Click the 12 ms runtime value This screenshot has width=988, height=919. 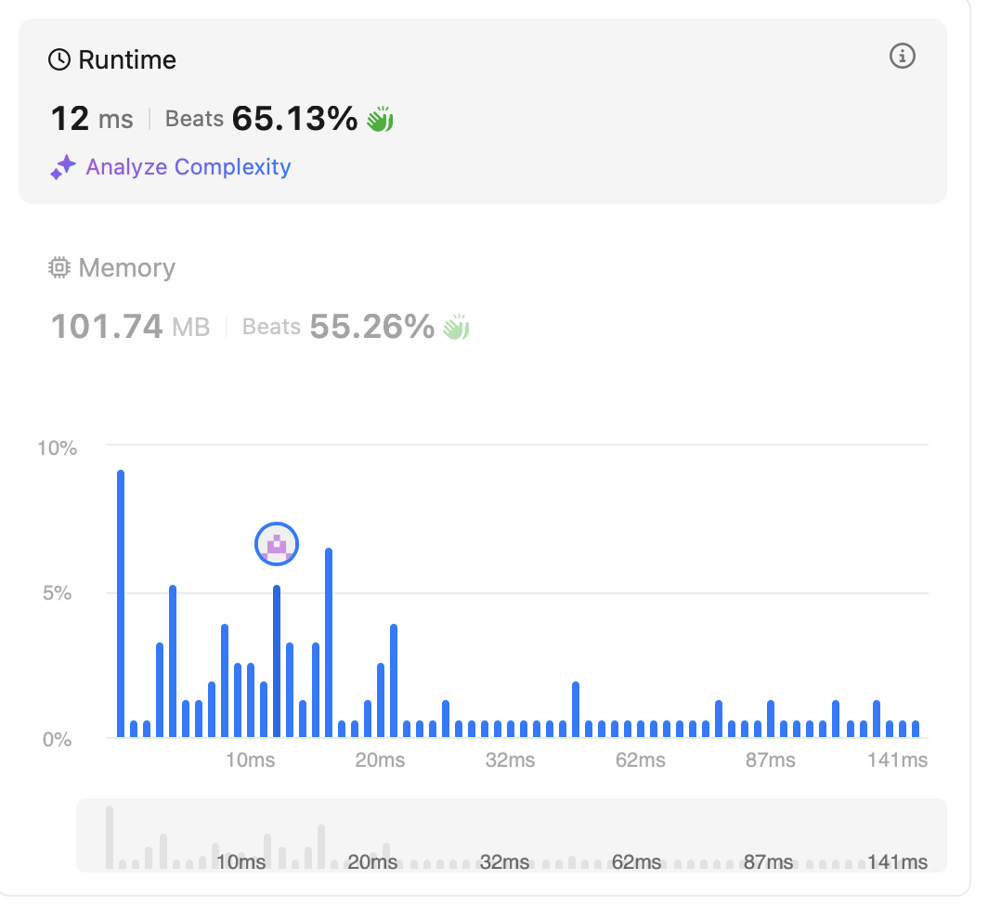click(92, 119)
